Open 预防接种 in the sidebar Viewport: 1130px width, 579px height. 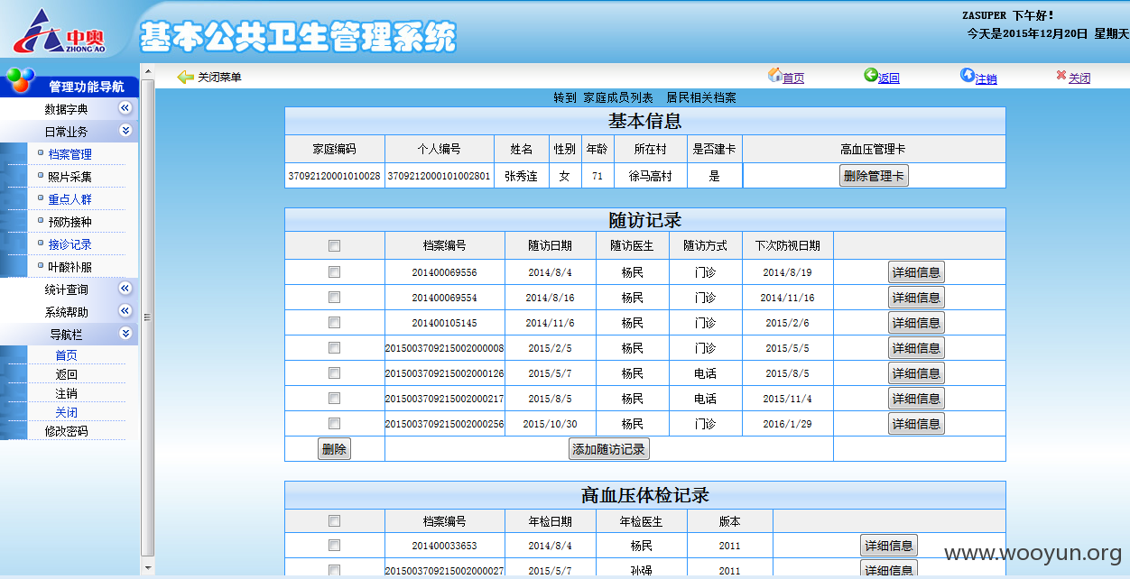(x=70, y=222)
